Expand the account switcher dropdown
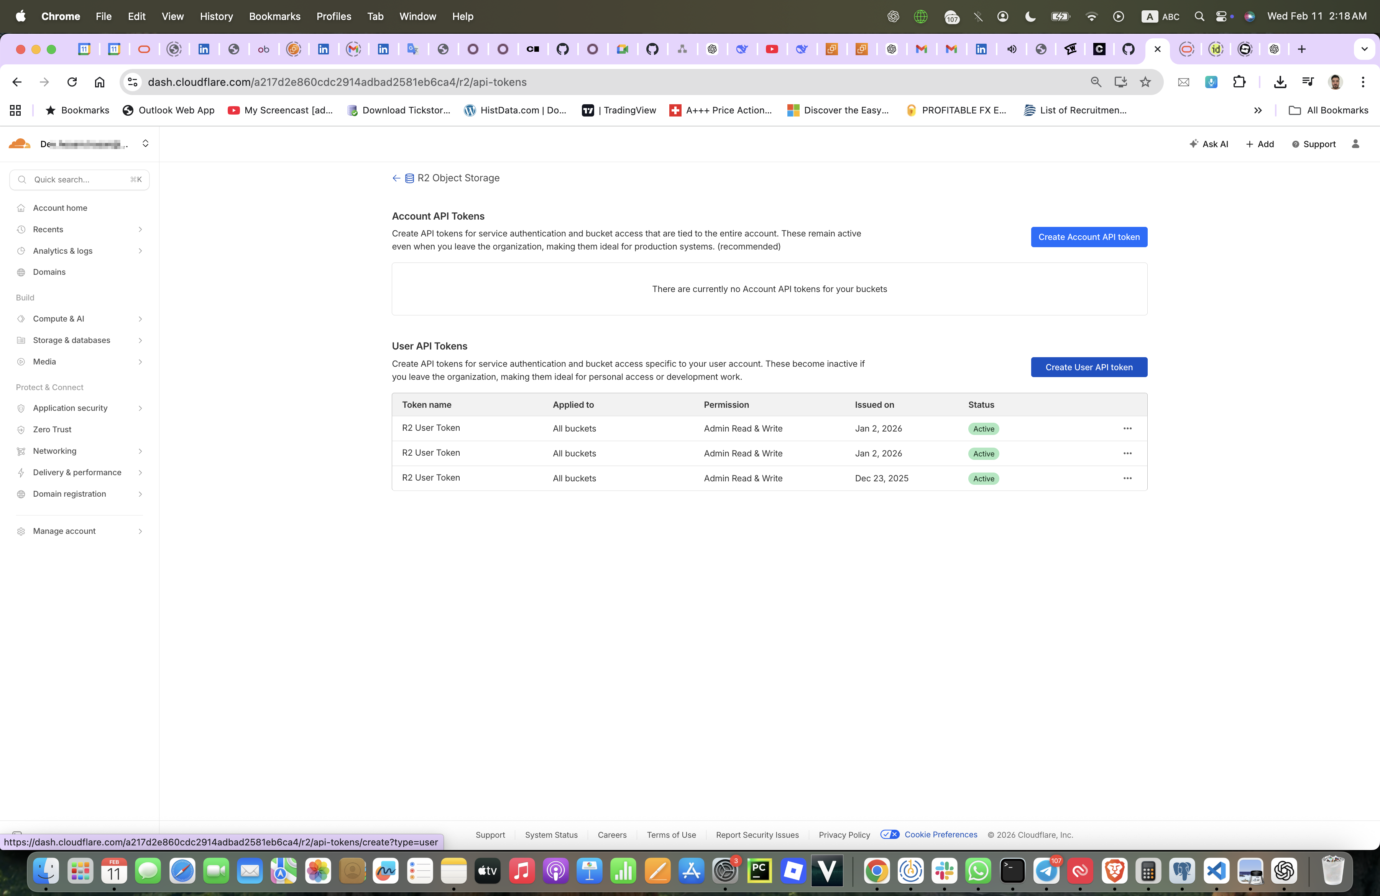The height and width of the screenshot is (896, 1380). pos(145,144)
